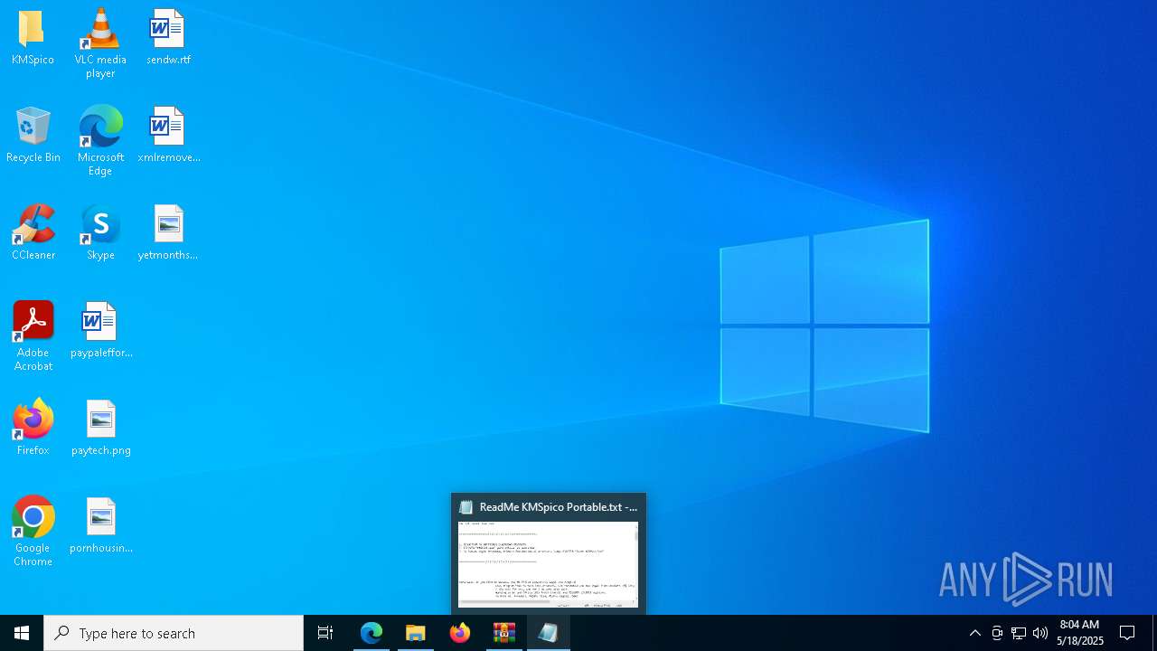This screenshot has width=1157, height=651.
Task: Select the paytech.png file
Action: tap(100, 429)
